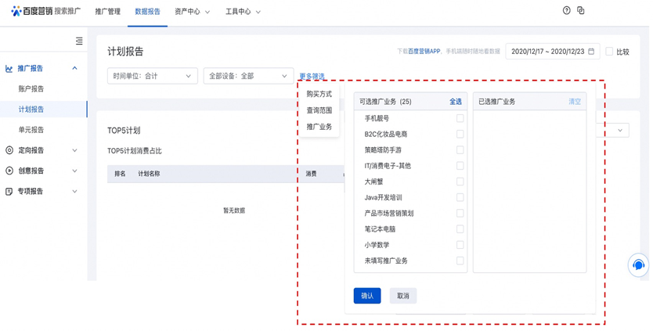653x331 pixels.
Task: Tick the Java开发培训 checkbox
Action: point(460,197)
